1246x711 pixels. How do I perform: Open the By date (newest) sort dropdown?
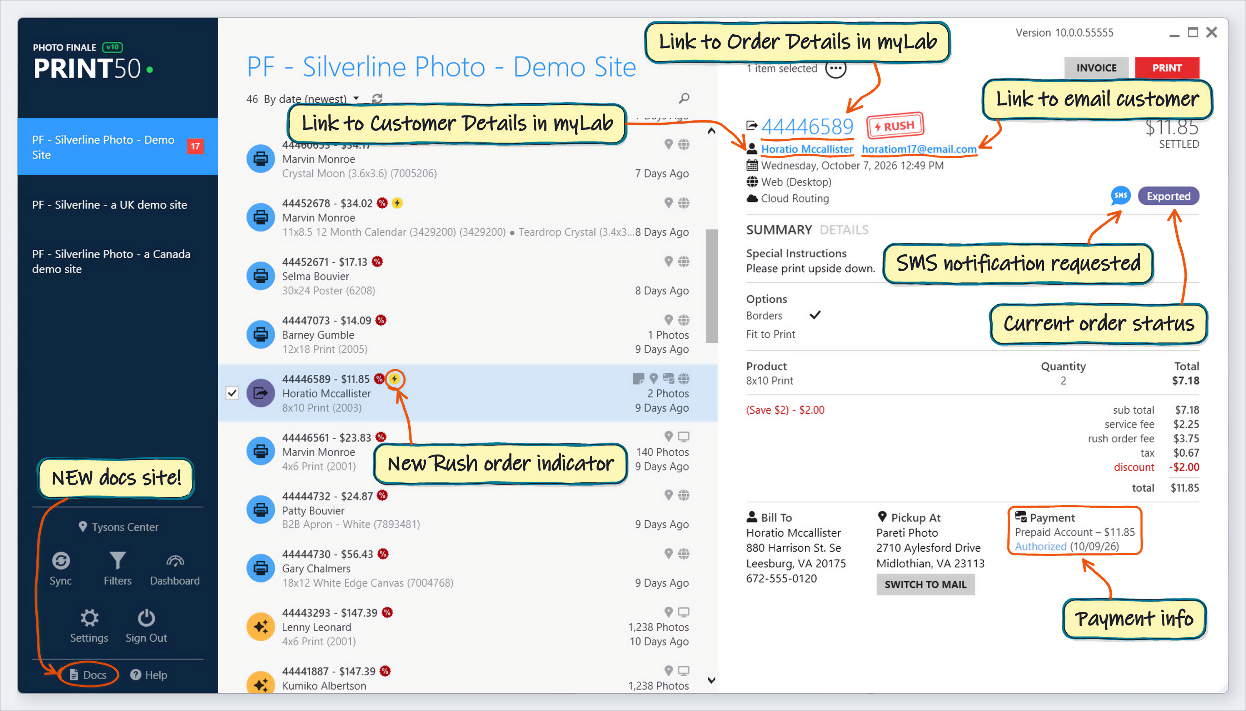click(x=311, y=99)
